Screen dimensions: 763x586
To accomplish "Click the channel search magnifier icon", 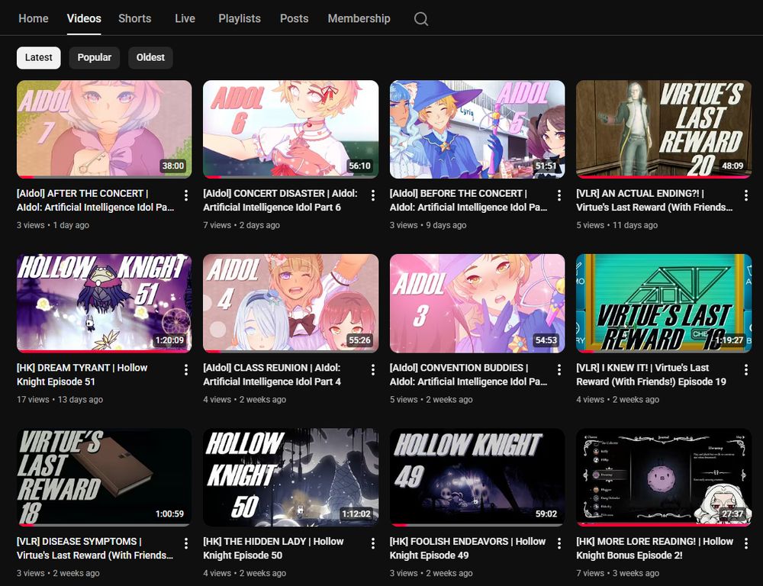I will pyautogui.click(x=421, y=19).
